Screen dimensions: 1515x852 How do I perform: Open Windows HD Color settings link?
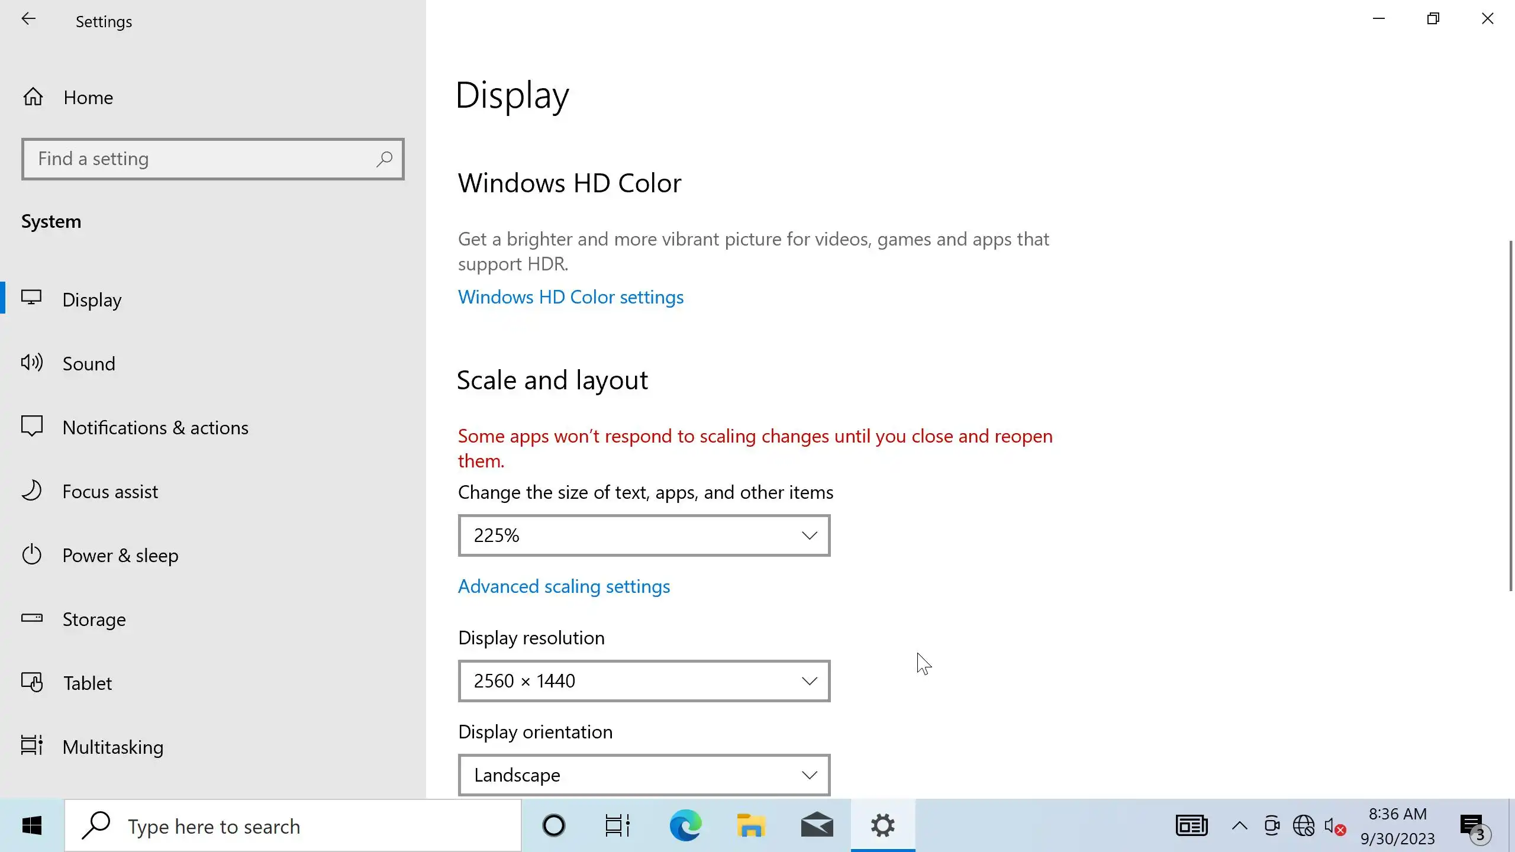(570, 297)
